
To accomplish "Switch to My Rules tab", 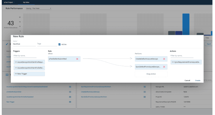I will pos(26,2).
